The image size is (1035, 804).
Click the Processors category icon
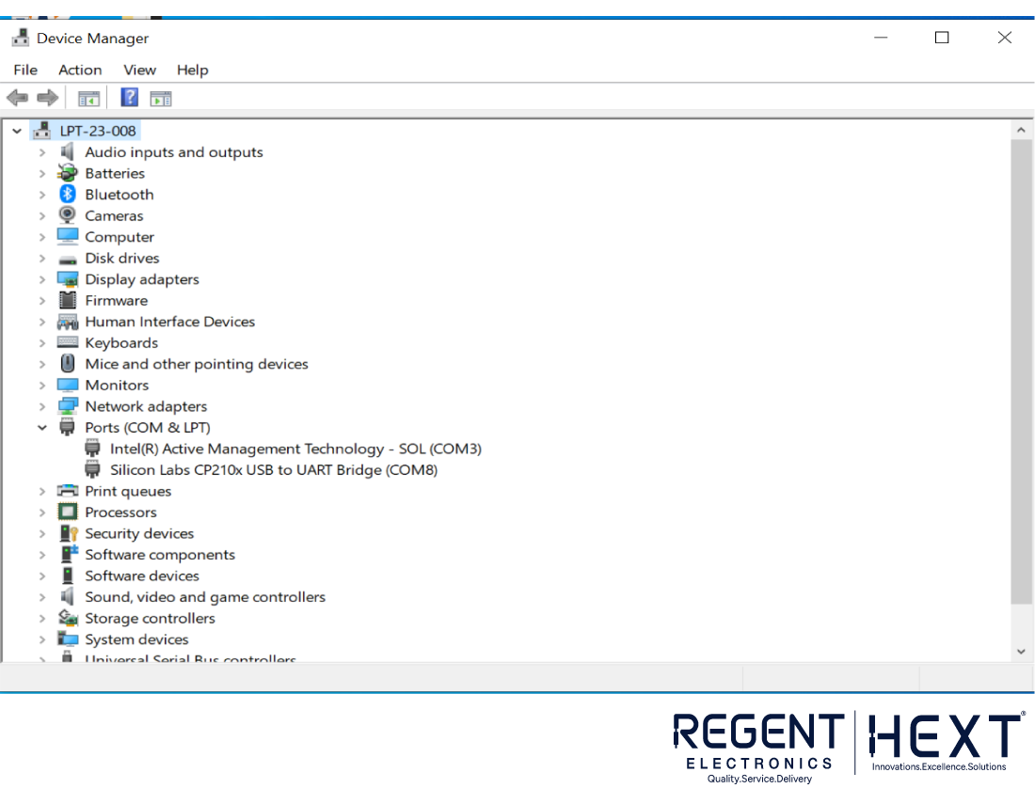click(x=67, y=512)
